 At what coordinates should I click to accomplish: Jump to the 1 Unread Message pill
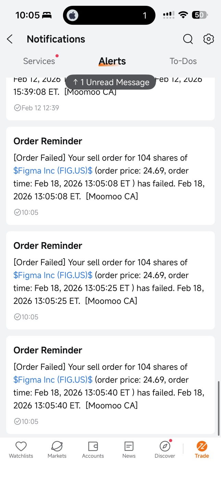111,82
